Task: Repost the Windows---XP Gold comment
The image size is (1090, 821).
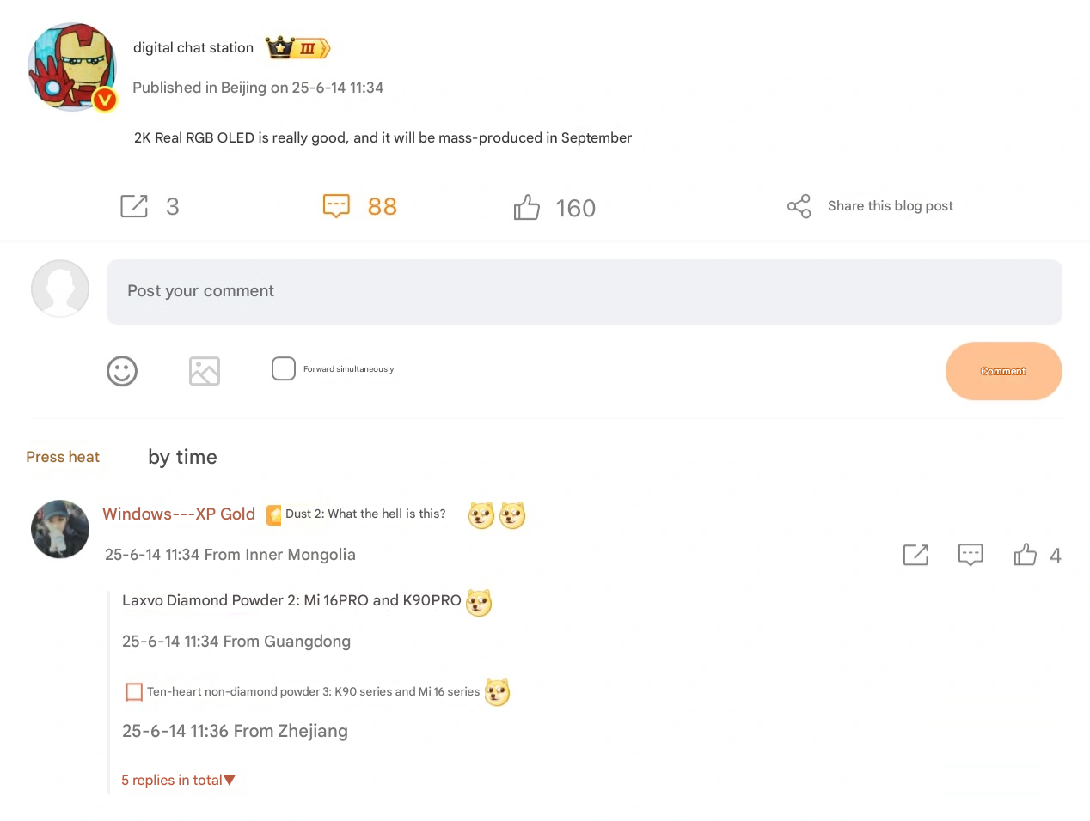Action: point(915,555)
